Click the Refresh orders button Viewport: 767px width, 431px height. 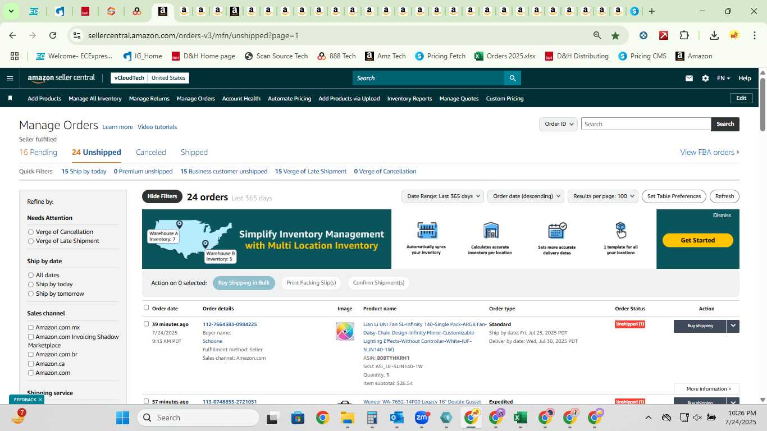[x=724, y=196]
